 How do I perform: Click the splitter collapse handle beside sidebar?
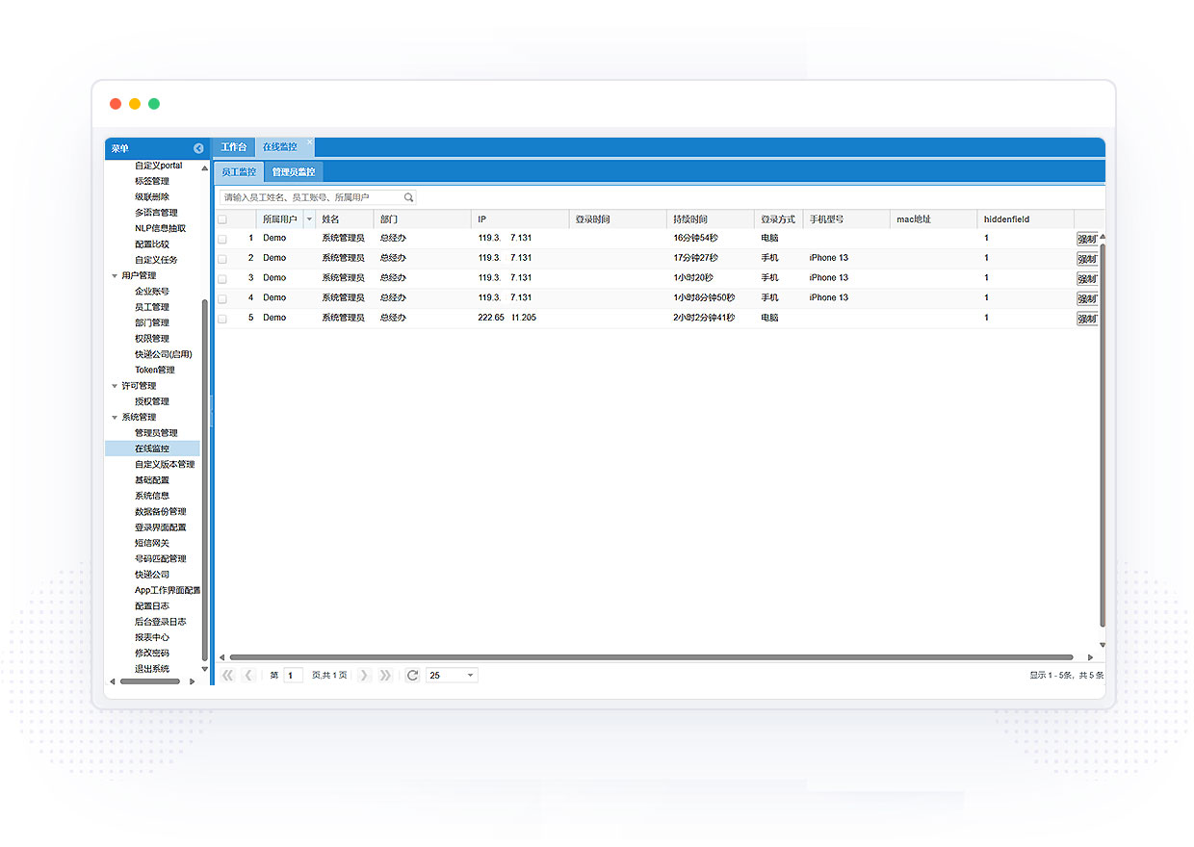coord(211,412)
